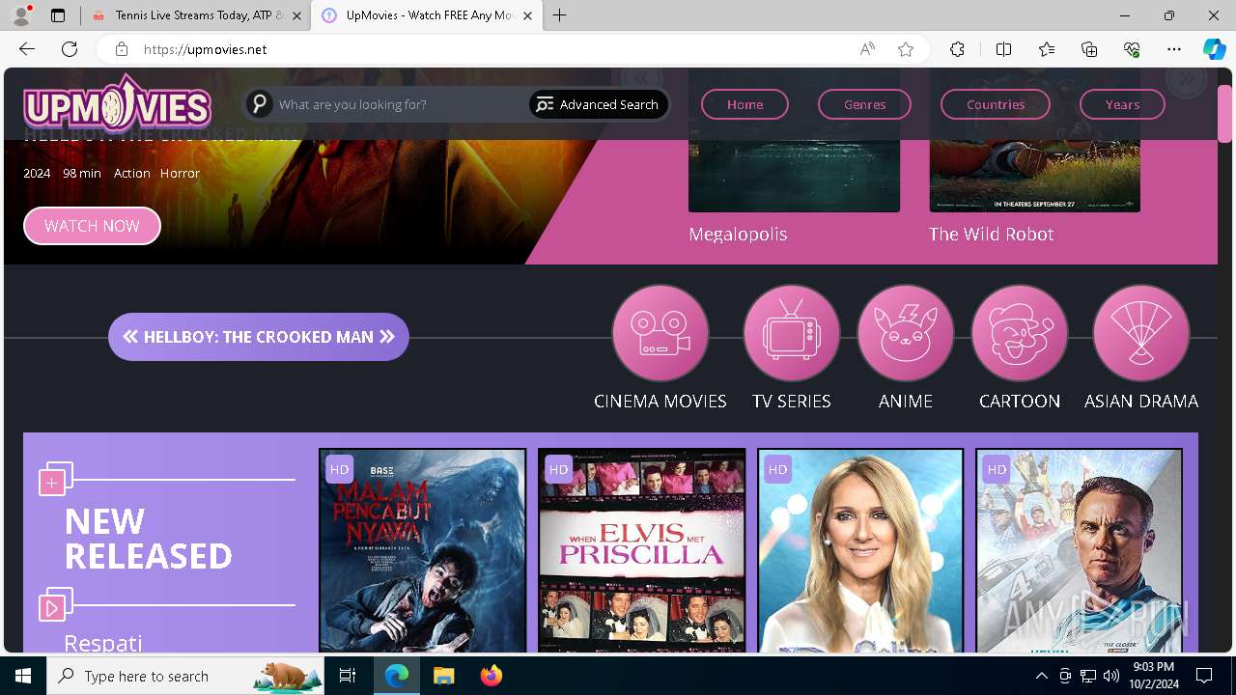This screenshot has width=1236, height=695.
Task: Close the Tennis Live Streams tab
Action: coord(296,15)
